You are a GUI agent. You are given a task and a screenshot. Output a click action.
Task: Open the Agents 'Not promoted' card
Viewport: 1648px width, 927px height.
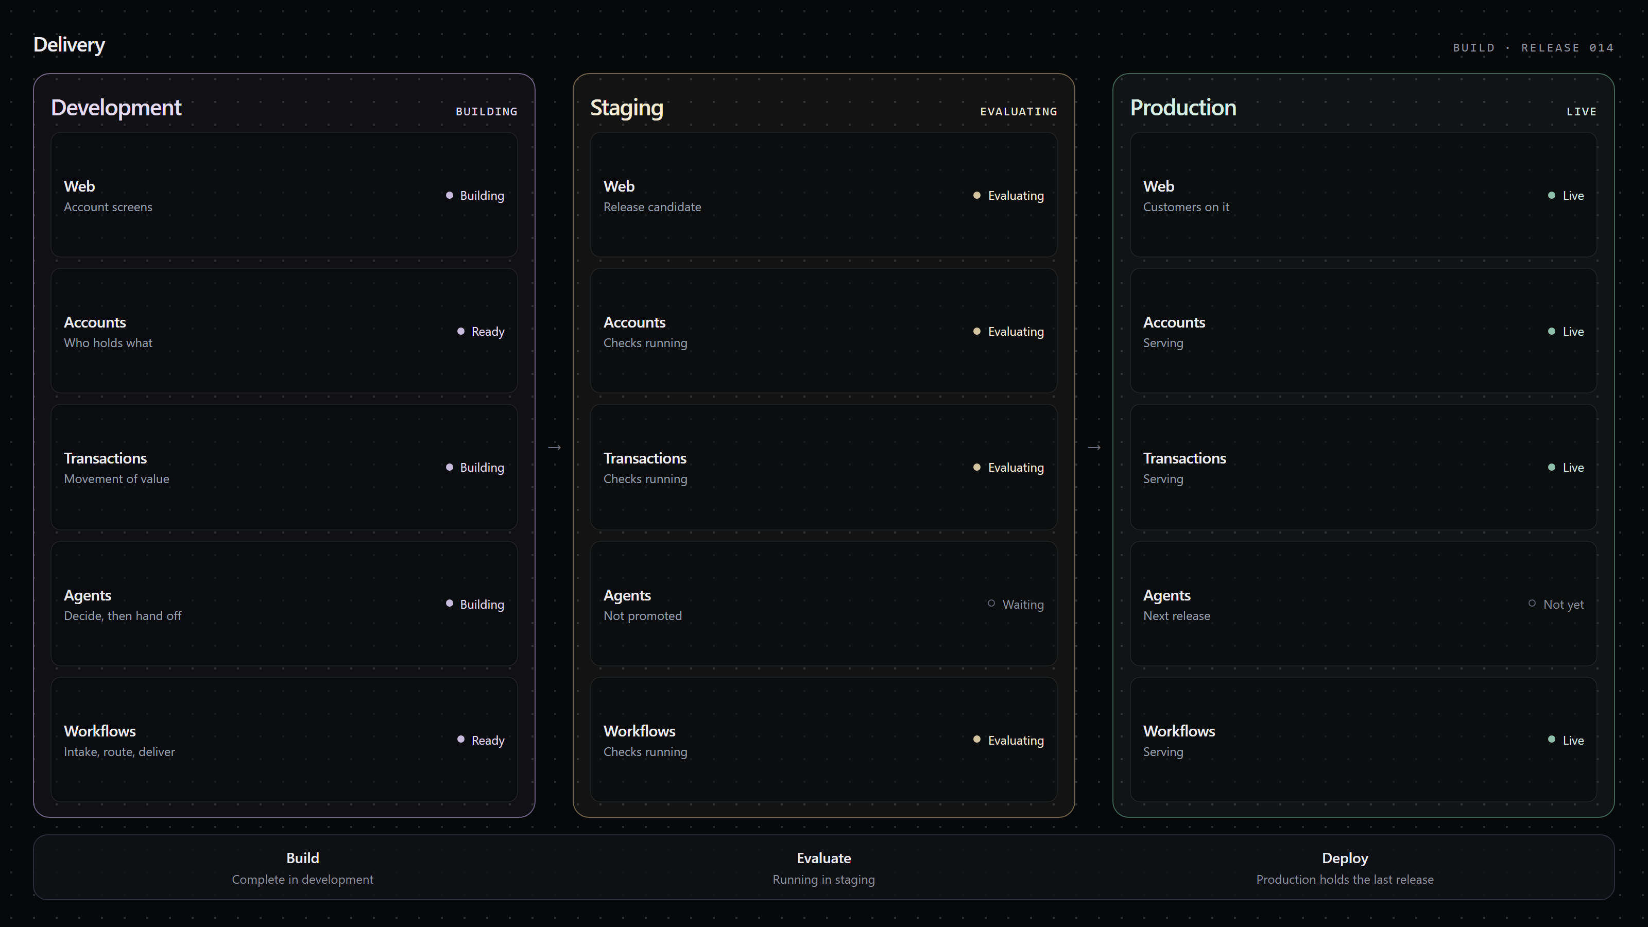823,604
